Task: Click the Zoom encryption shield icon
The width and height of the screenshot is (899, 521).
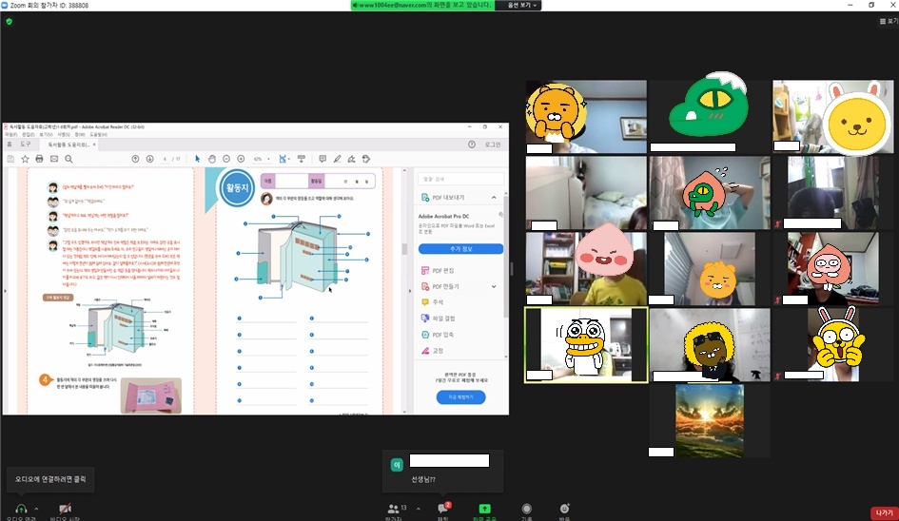Action: (9, 22)
